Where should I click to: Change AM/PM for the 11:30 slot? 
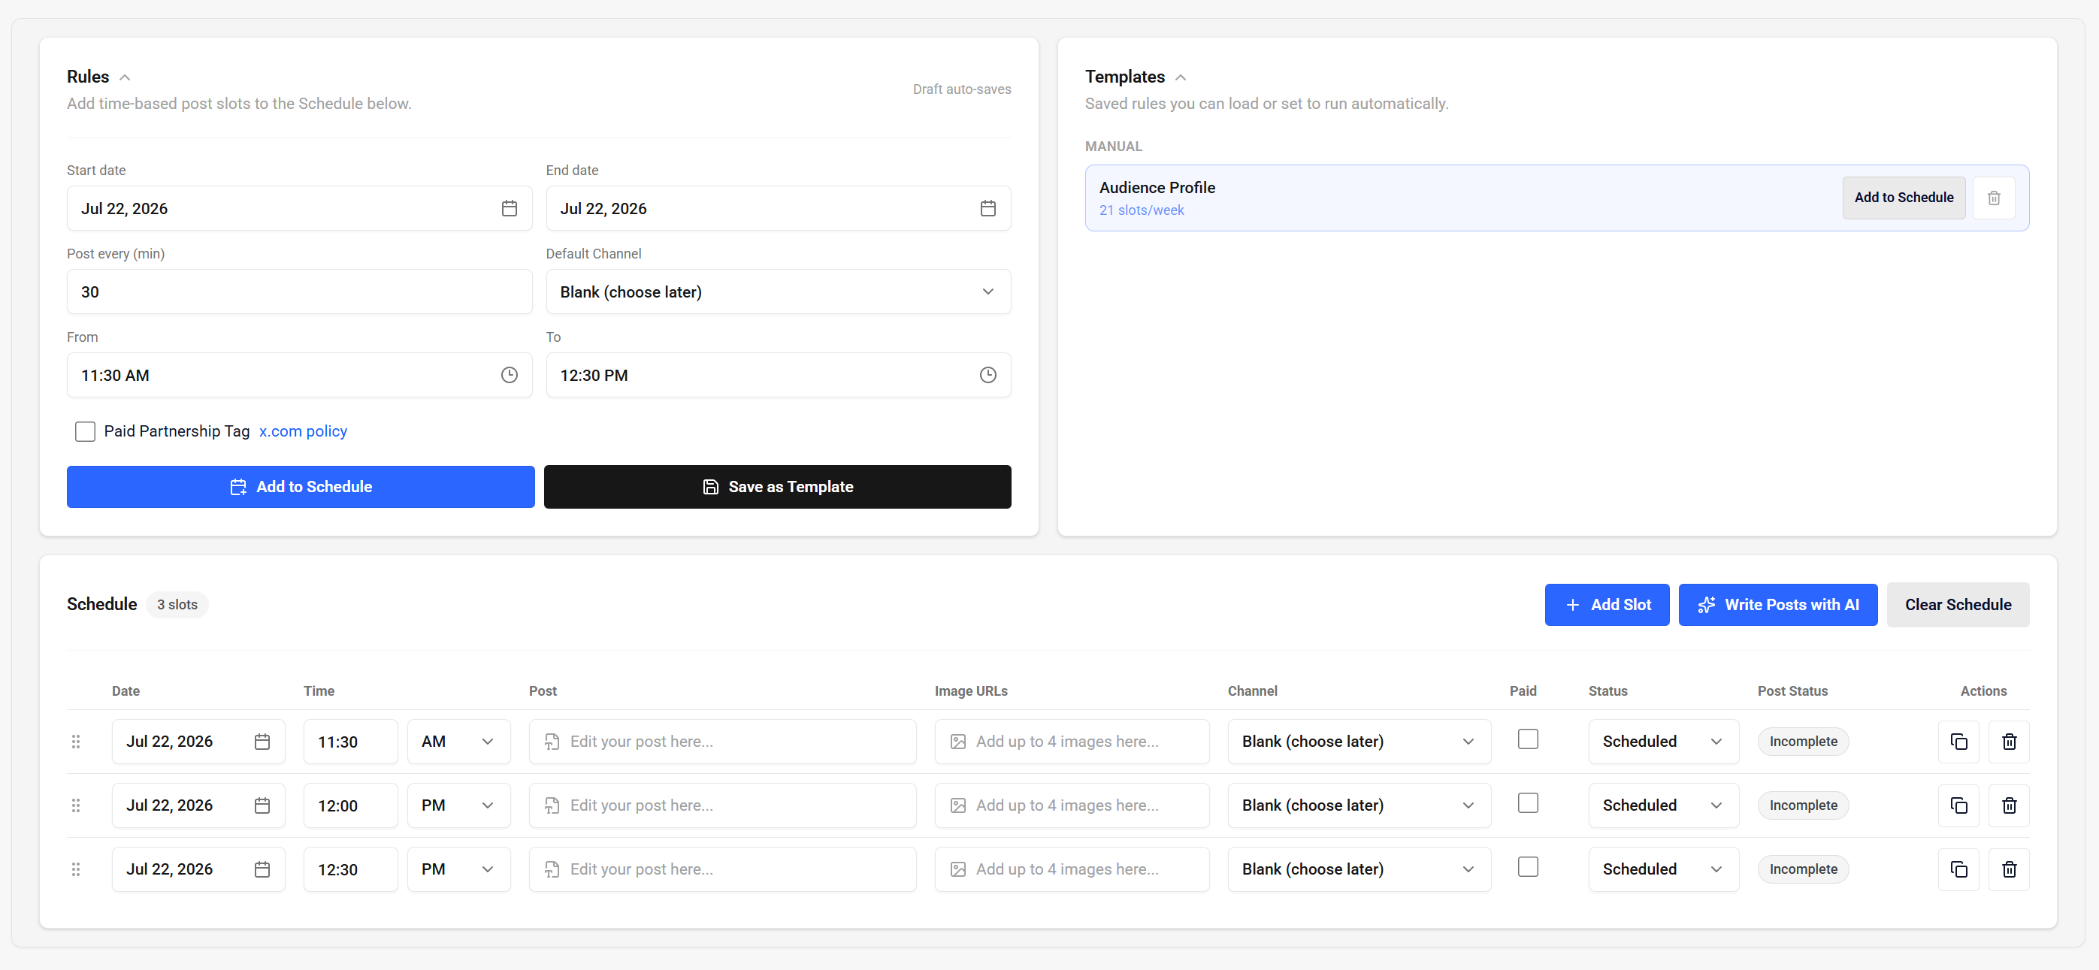pyautogui.click(x=458, y=742)
